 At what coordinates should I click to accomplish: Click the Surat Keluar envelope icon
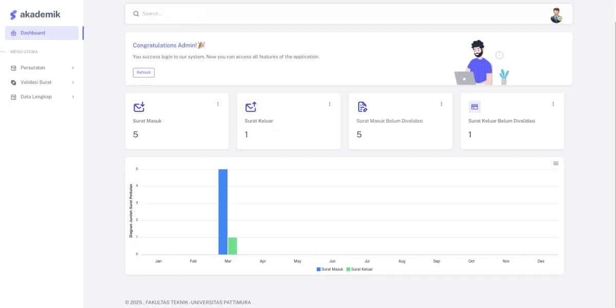click(251, 107)
